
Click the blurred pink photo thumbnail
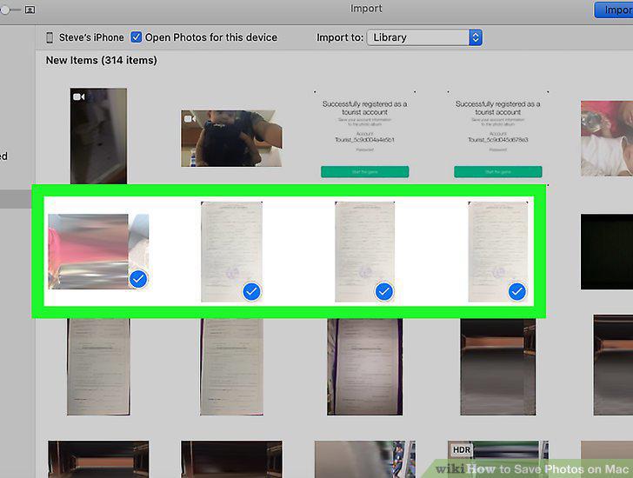pyautogui.click(x=98, y=252)
